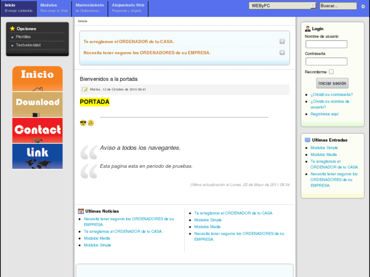Screen dimensions: 370x277
Task: Open the ¿Olvidó su contraseña? link
Action: (331, 95)
